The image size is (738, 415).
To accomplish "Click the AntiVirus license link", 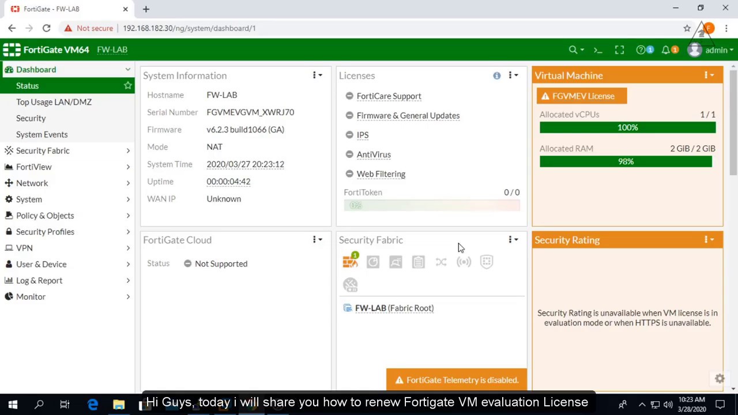I will point(374,154).
